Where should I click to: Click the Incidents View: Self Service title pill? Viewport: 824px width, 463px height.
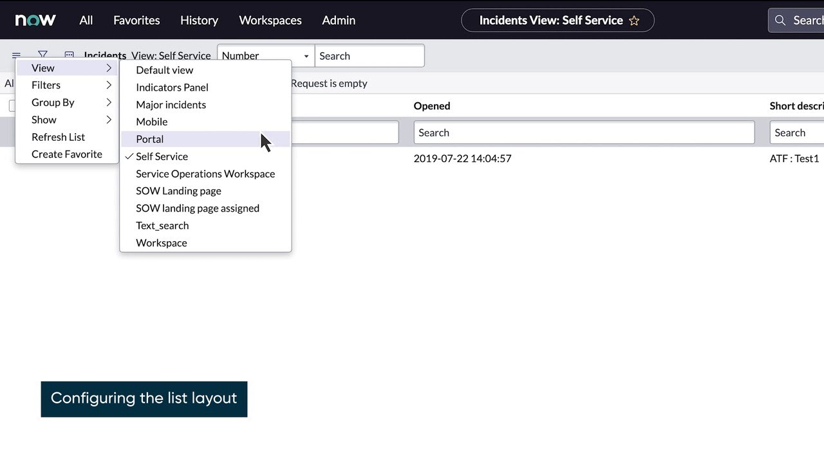click(x=557, y=21)
